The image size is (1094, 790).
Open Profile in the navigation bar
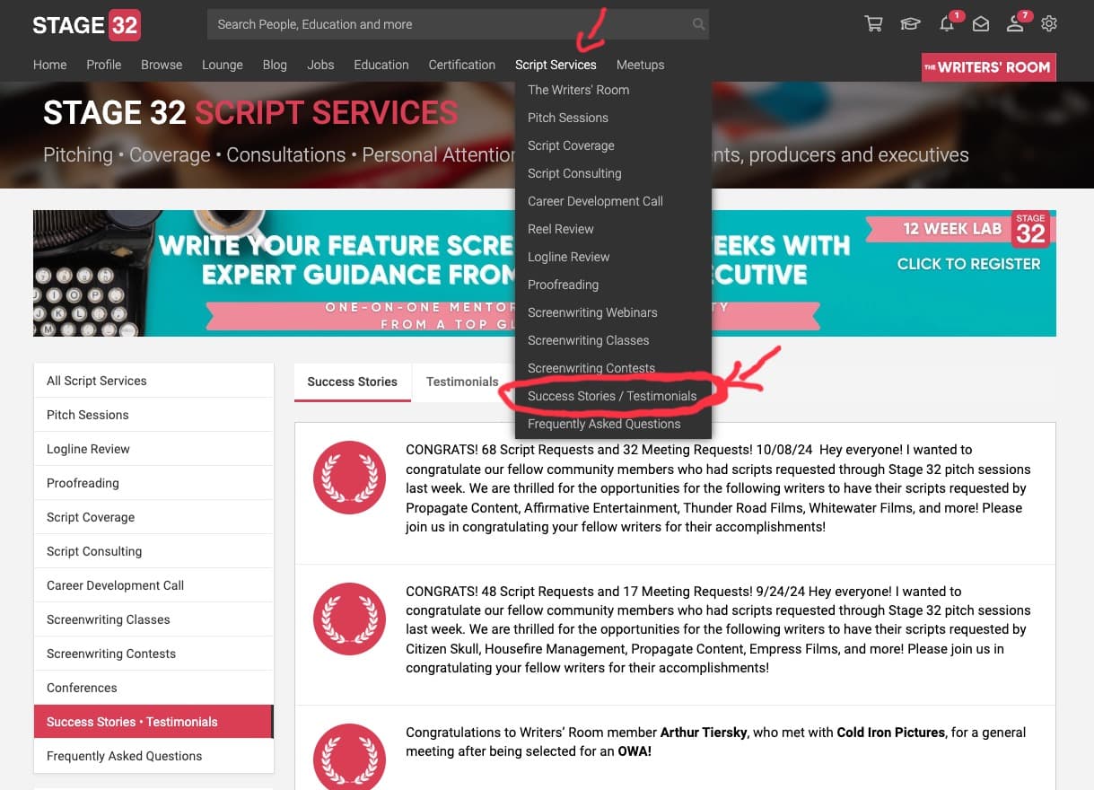point(104,65)
